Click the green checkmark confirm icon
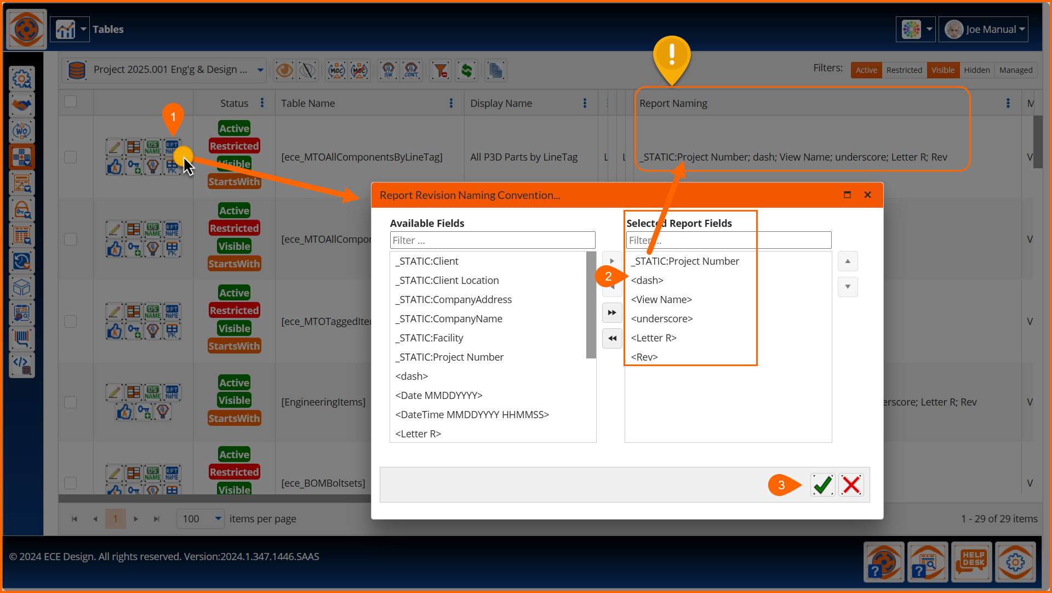The height and width of the screenshot is (593, 1052). click(x=822, y=485)
